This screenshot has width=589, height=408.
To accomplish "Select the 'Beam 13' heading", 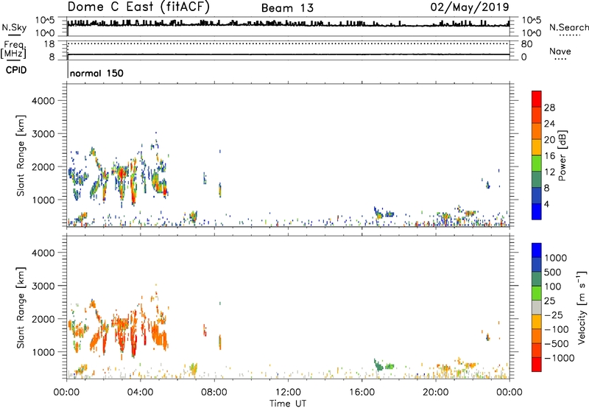I will [287, 8].
